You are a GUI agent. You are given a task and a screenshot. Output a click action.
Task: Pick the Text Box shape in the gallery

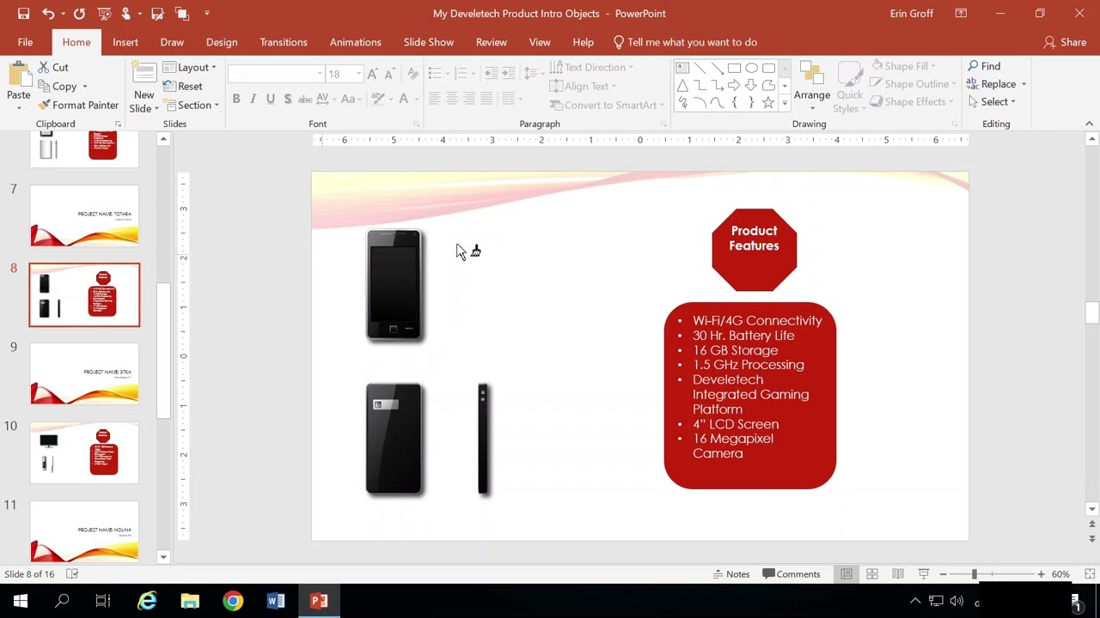click(682, 68)
